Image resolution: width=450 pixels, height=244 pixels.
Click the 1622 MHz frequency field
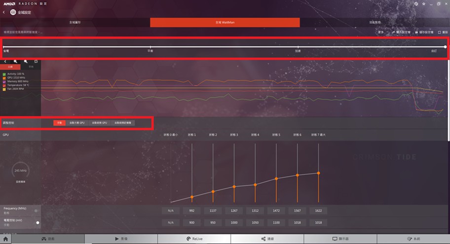point(319,211)
